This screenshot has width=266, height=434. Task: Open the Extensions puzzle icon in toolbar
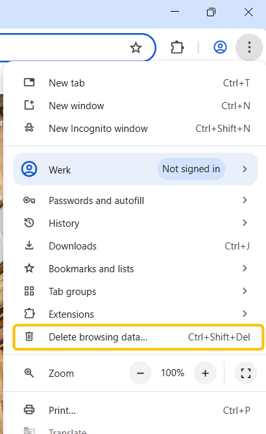(x=177, y=47)
